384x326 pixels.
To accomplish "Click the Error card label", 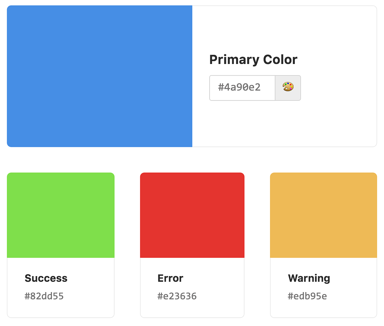I will click(170, 278).
